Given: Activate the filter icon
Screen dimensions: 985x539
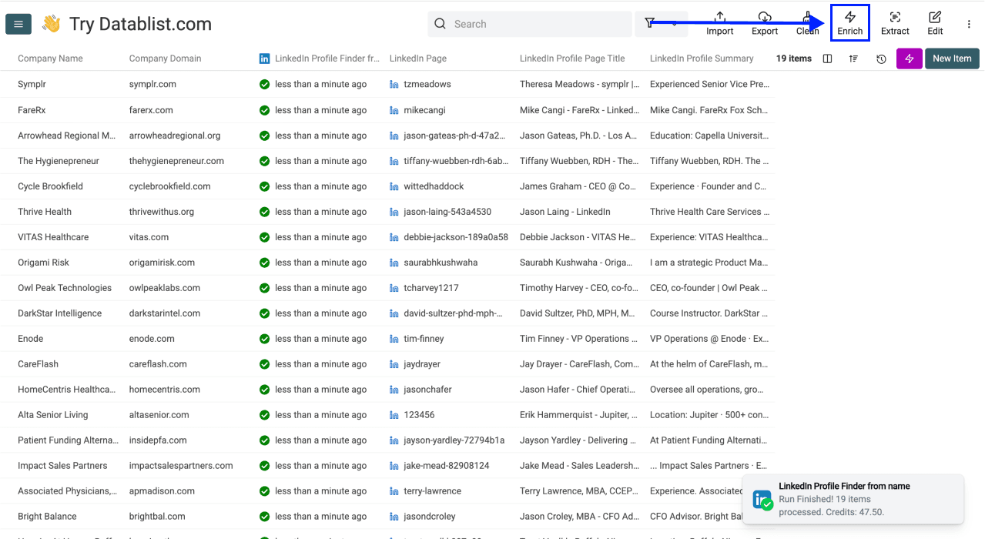Looking at the screenshot, I should point(649,22).
